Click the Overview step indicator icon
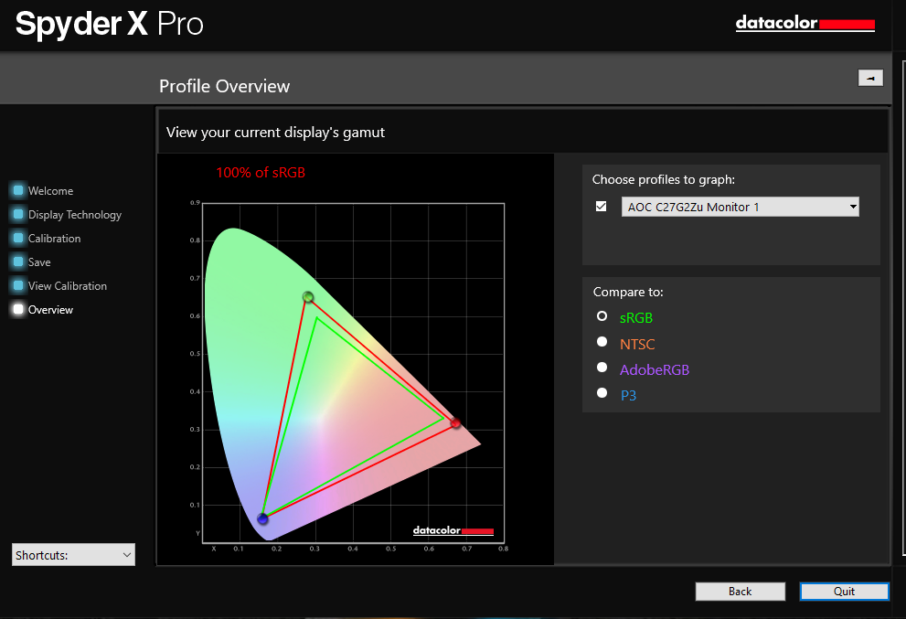Viewport: 906px width, 619px height. (x=17, y=309)
